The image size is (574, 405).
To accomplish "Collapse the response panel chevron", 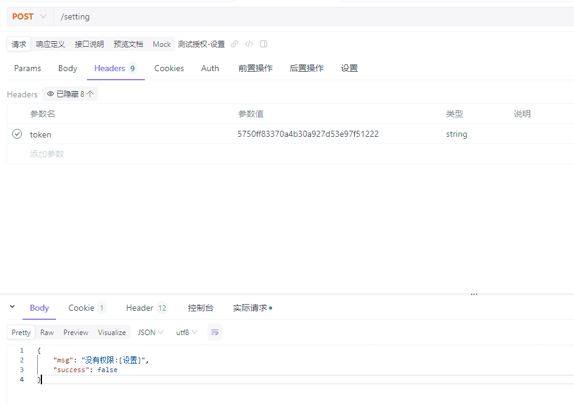I will pyautogui.click(x=12, y=306).
